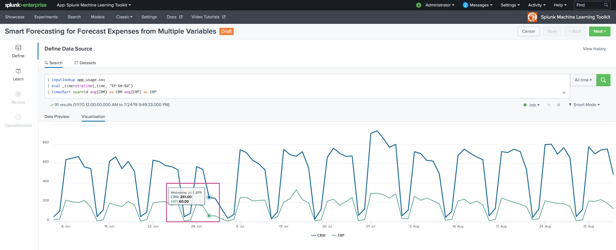Click the 800 y-axis label
This screenshot has height=250, width=616.
(46, 142)
